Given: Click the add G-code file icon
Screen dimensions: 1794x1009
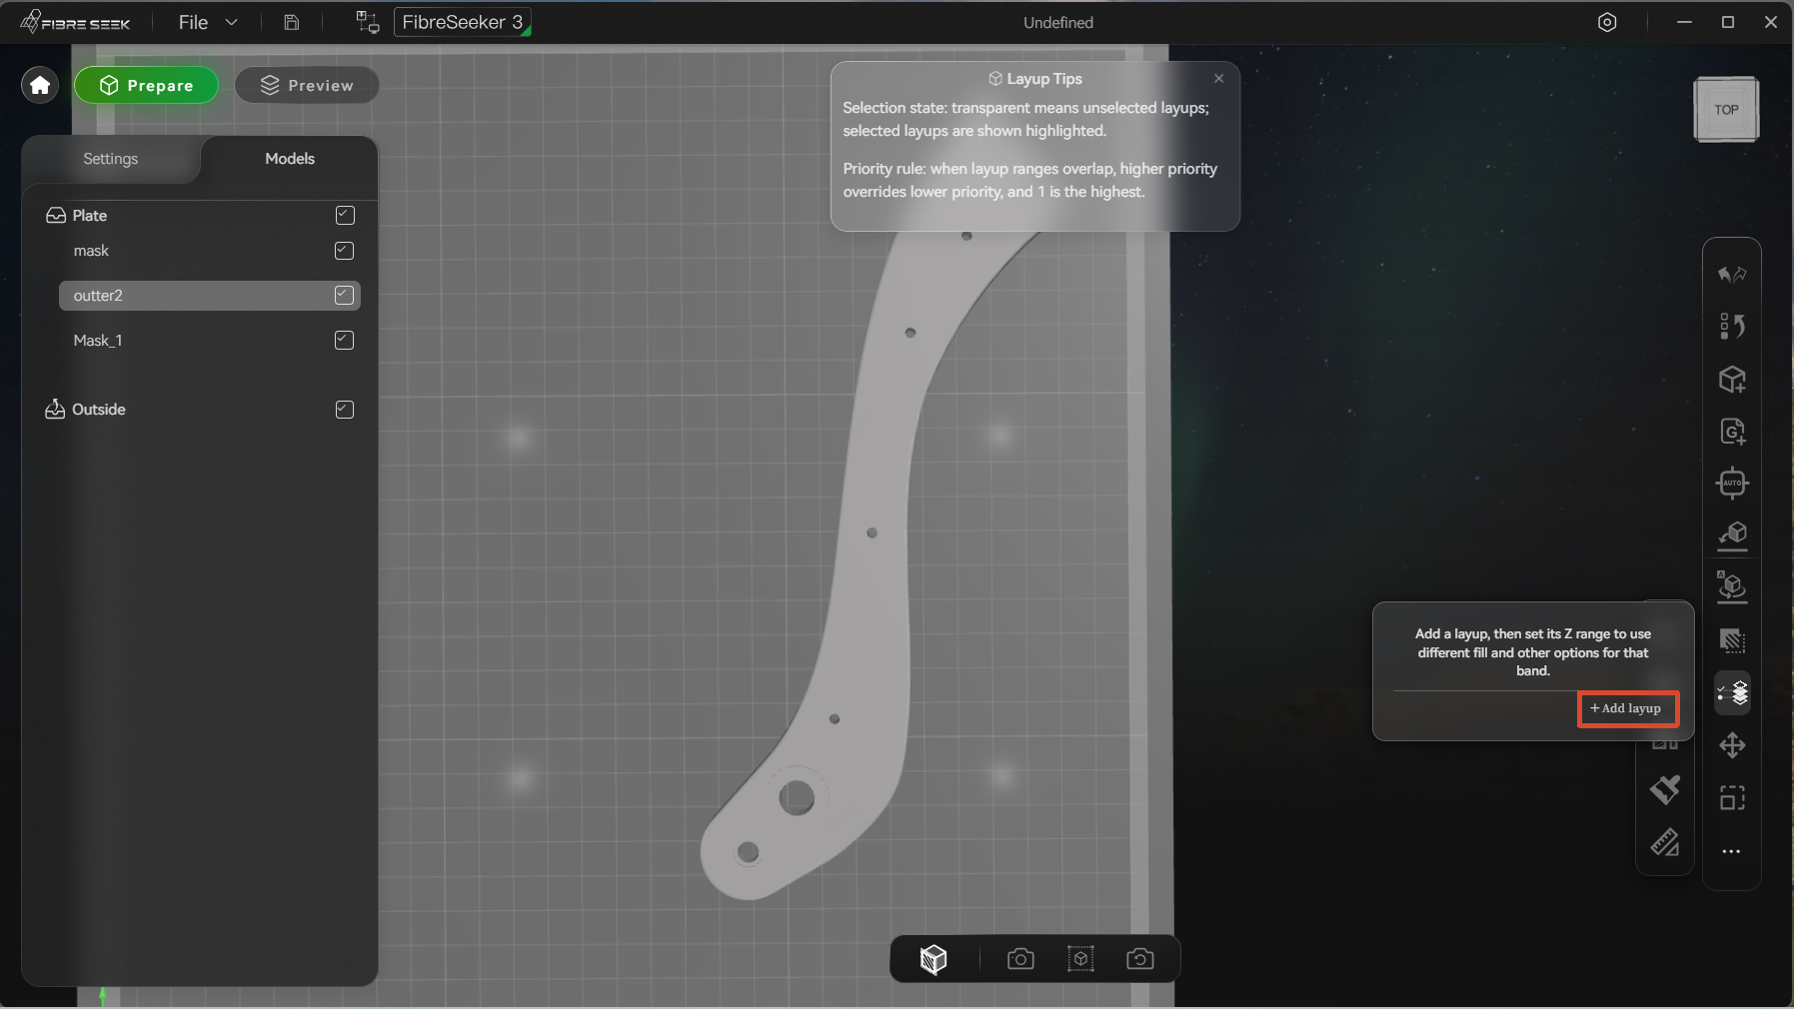Looking at the screenshot, I should pyautogui.click(x=1732, y=432).
